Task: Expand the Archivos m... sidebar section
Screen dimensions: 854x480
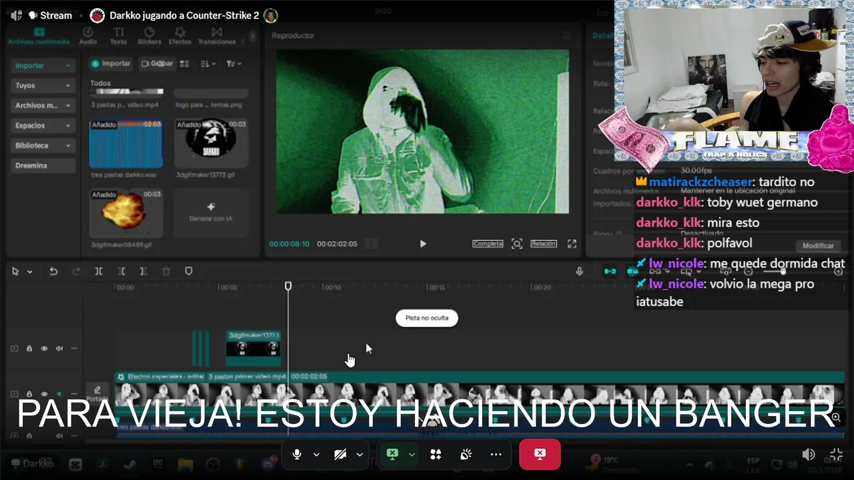Action: point(43,105)
